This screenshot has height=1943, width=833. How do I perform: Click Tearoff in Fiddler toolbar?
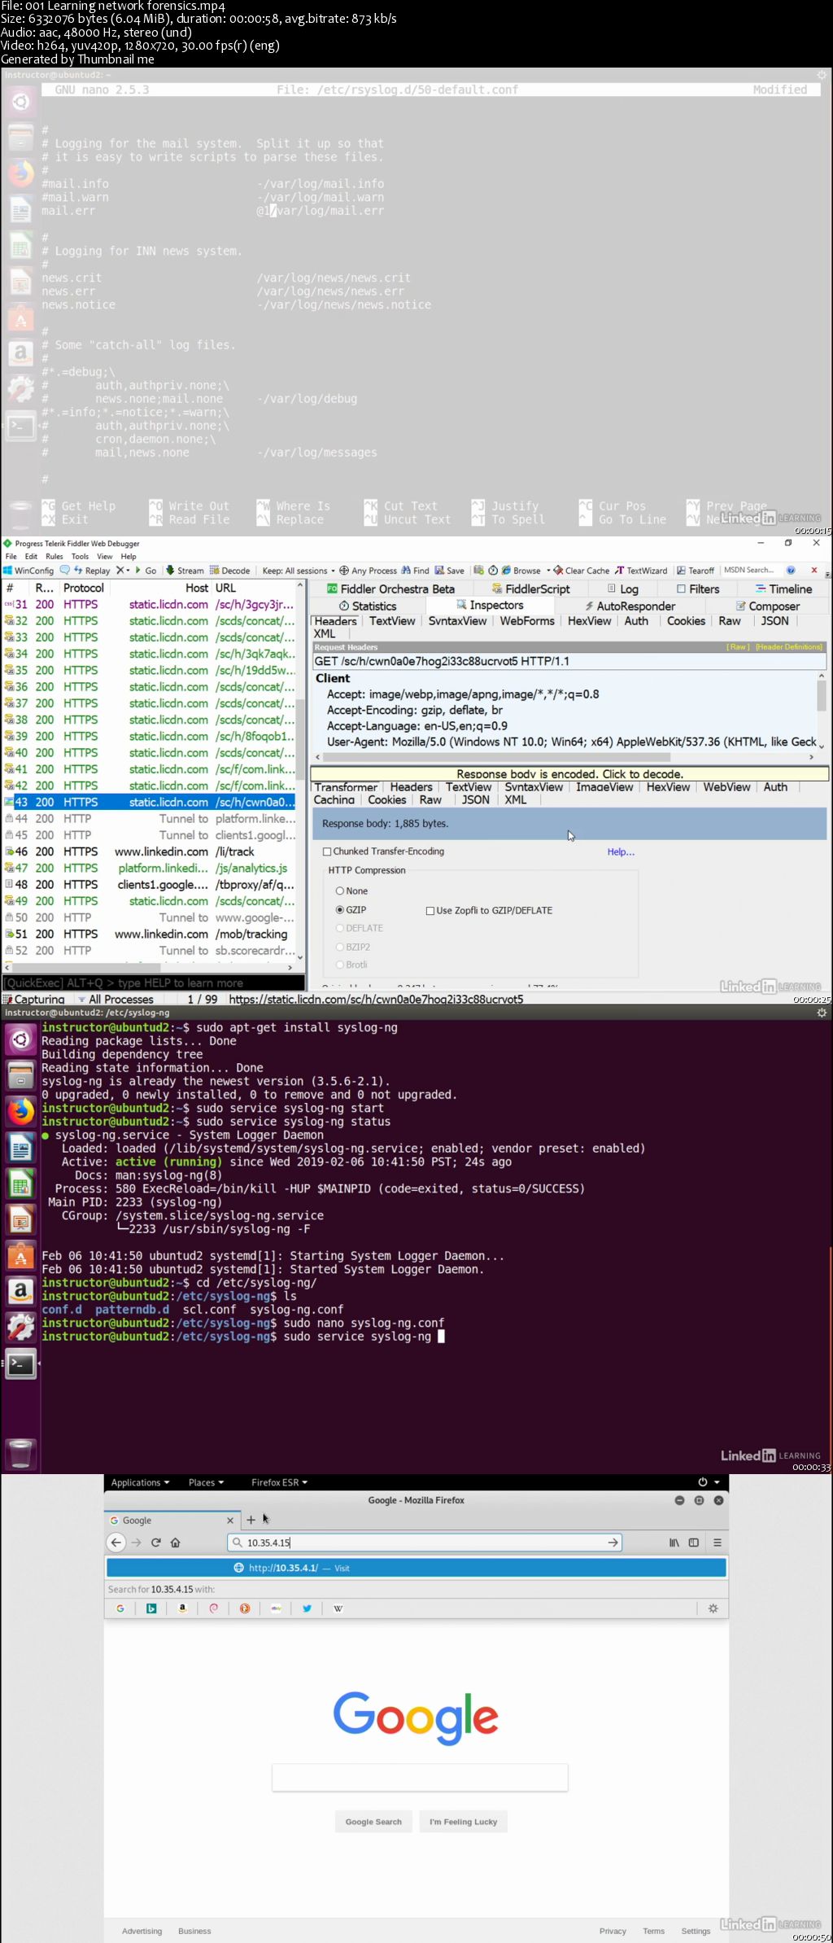tap(696, 571)
